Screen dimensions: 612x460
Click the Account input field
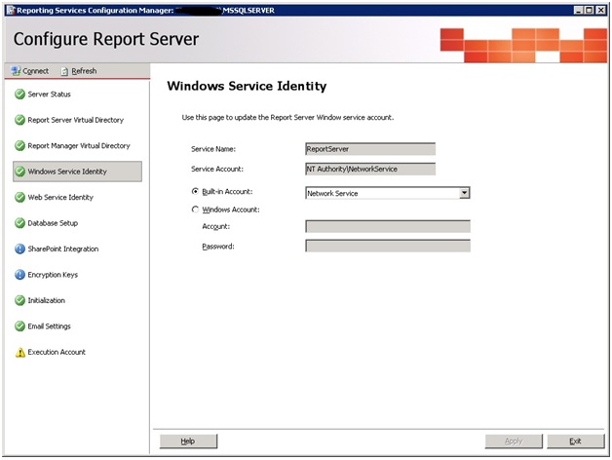pos(388,226)
